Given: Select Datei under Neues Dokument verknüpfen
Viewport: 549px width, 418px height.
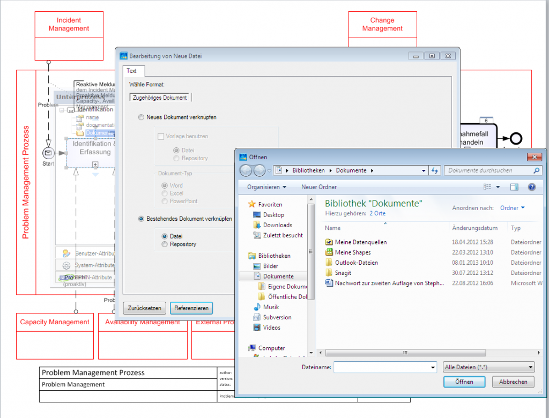Looking at the screenshot, I should click(x=176, y=151).
